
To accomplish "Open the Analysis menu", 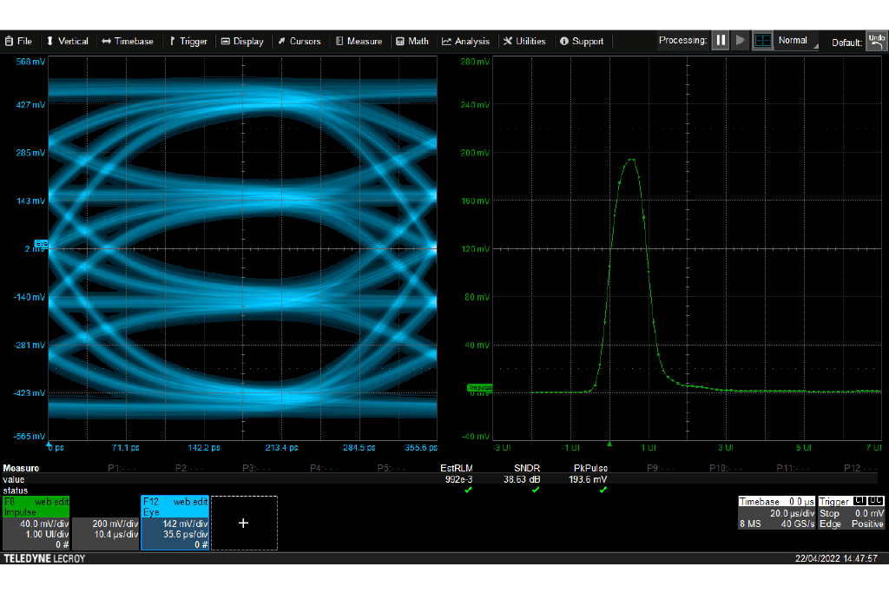I will point(465,41).
